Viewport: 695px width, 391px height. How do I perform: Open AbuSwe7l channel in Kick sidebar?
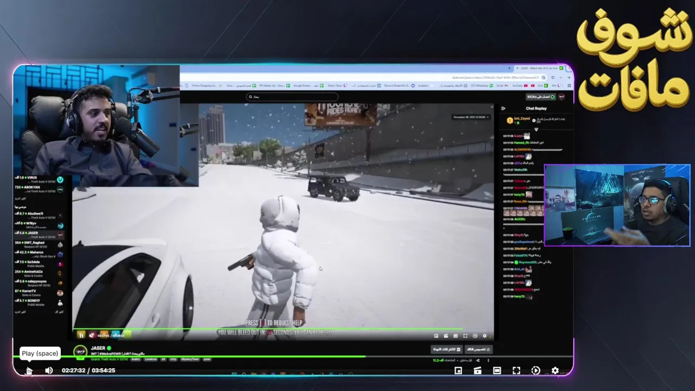38,216
